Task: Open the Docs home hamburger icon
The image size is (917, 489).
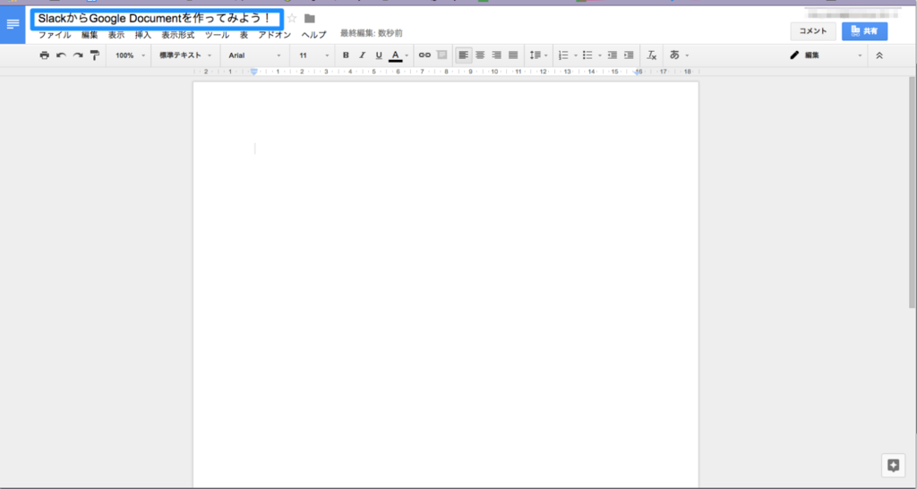Action: [13, 24]
